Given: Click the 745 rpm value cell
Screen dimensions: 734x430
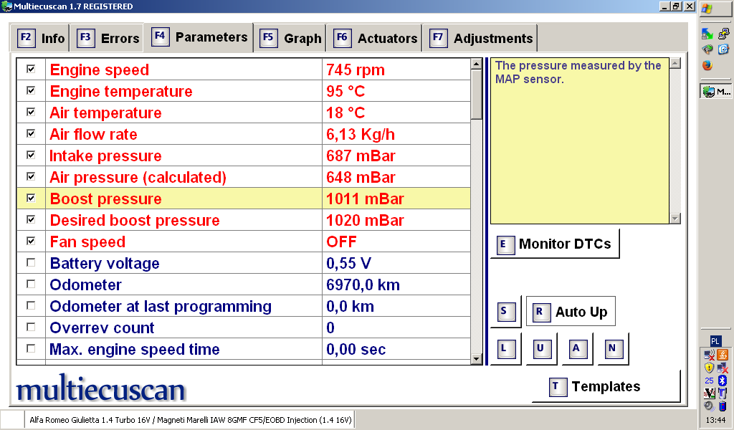Looking at the screenshot, I should (x=396, y=70).
